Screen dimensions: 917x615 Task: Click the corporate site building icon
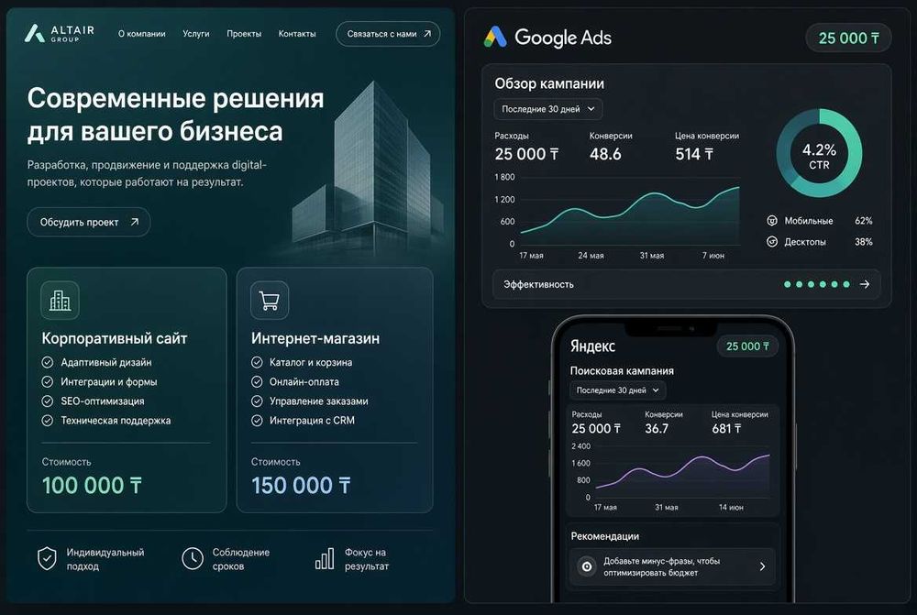click(x=60, y=300)
